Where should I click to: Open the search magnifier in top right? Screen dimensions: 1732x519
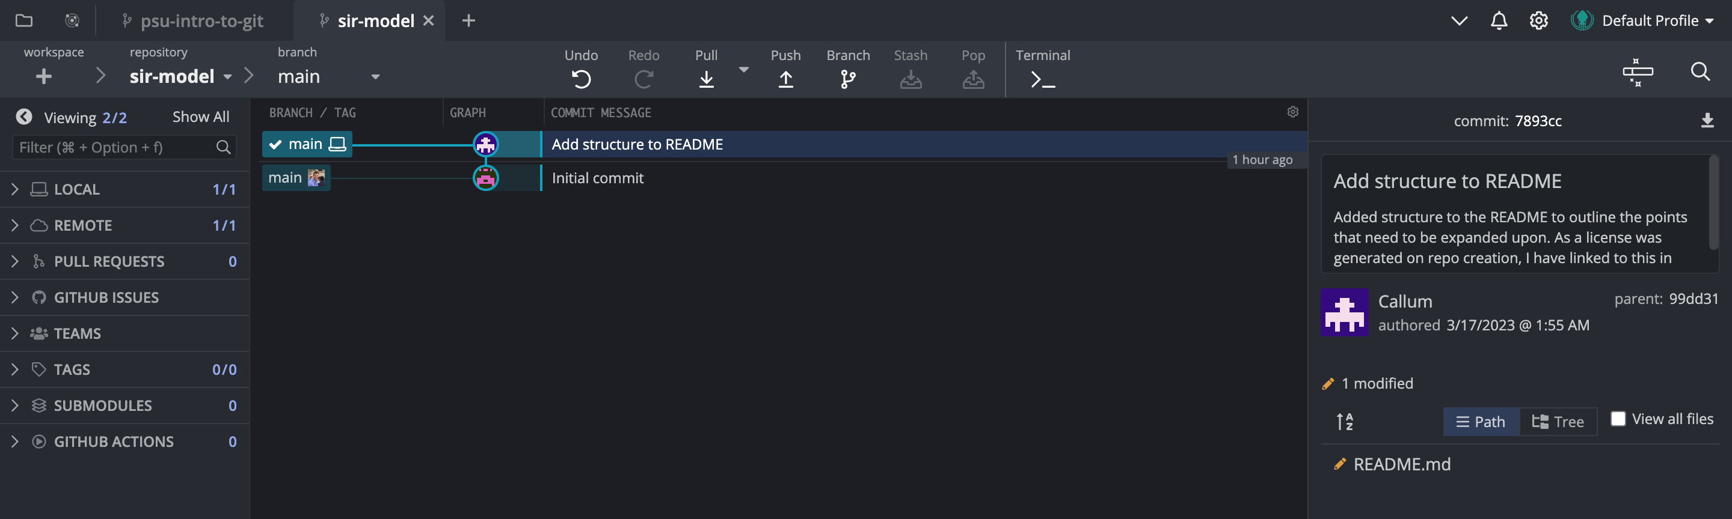pyautogui.click(x=1700, y=71)
